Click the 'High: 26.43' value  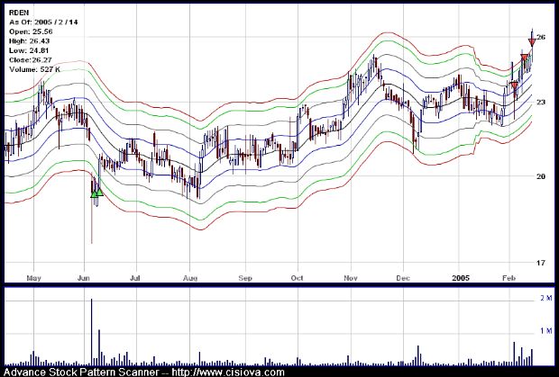coord(30,41)
